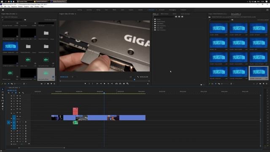Click the Lift button in Program monitor
The width and height of the screenshot is (270, 152).
tap(116, 84)
